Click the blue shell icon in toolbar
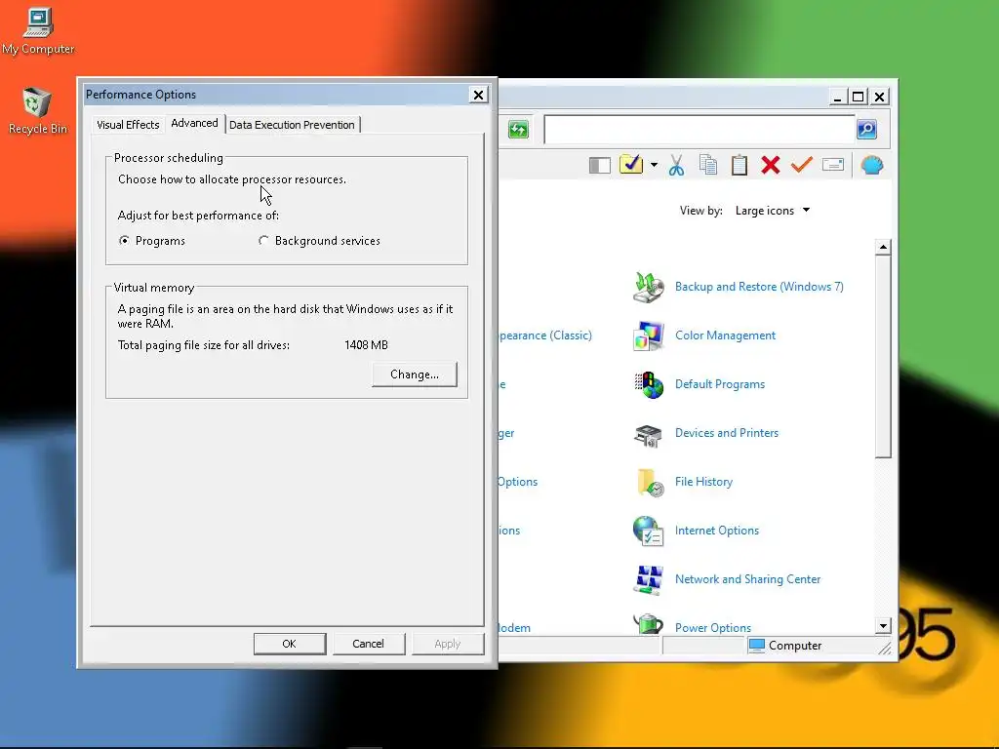Screen dimensions: 999x749 coord(871,166)
